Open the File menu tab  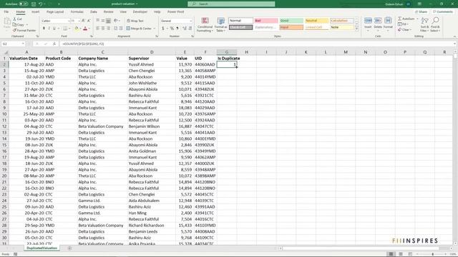click(x=6, y=12)
